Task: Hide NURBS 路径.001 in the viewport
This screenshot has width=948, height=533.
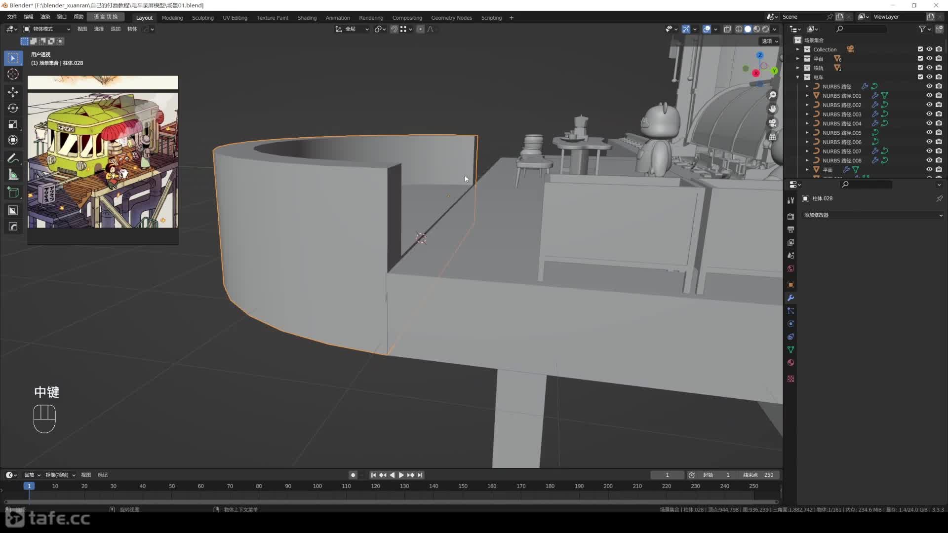Action: pyautogui.click(x=929, y=96)
